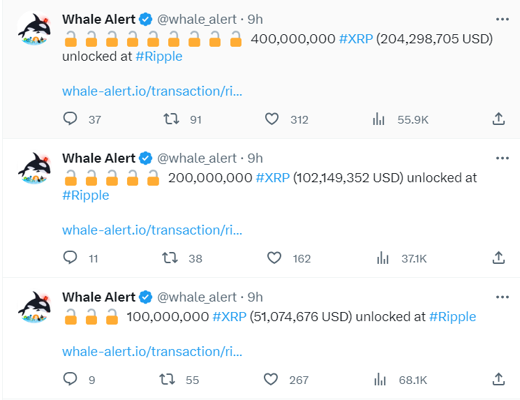Open Whale Alert avatar on first tweet
The image size is (520, 400).
tap(34, 29)
